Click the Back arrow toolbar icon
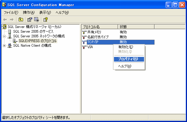Viewport: 187px width, 122px height. (x=5, y=20)
